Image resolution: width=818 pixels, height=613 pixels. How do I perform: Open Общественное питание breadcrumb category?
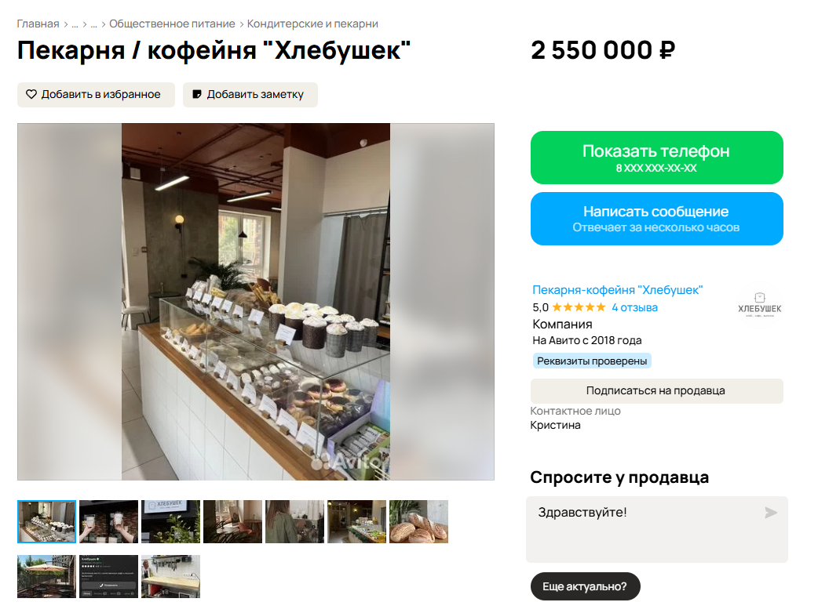pos(172,24)
